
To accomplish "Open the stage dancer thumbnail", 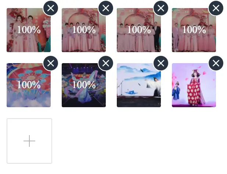I will tap(84, 85).
